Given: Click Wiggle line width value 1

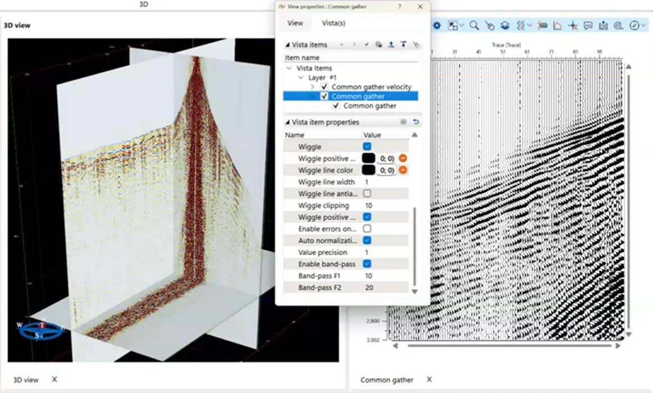Looking at the screenshot, I should pyautogui.click(x=367, y=182).
